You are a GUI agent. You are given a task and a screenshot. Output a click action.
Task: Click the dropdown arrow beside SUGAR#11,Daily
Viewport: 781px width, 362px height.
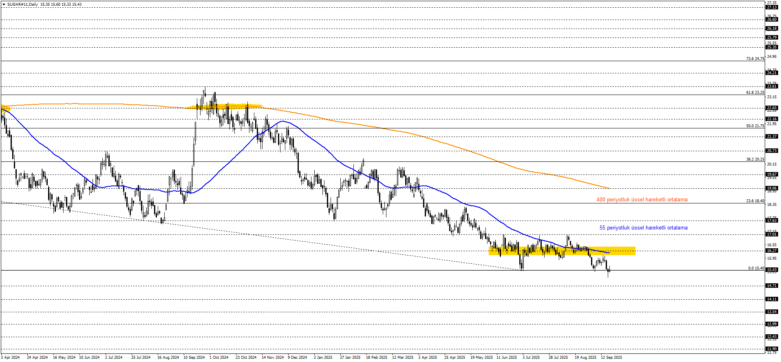click(x=4, y=4)
